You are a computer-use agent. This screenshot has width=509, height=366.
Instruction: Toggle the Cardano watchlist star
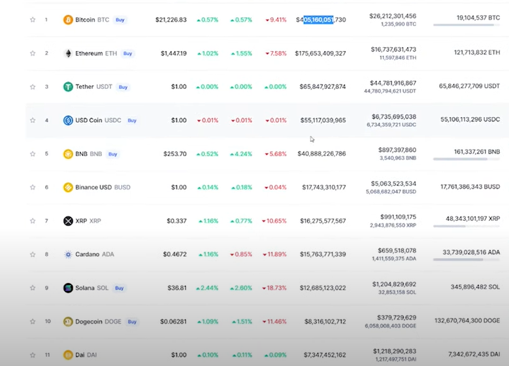(x=33, y=254)
